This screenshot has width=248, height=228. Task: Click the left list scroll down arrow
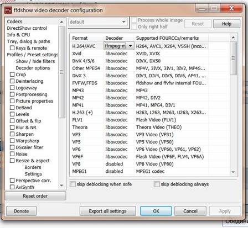click(x=61, y=185)
